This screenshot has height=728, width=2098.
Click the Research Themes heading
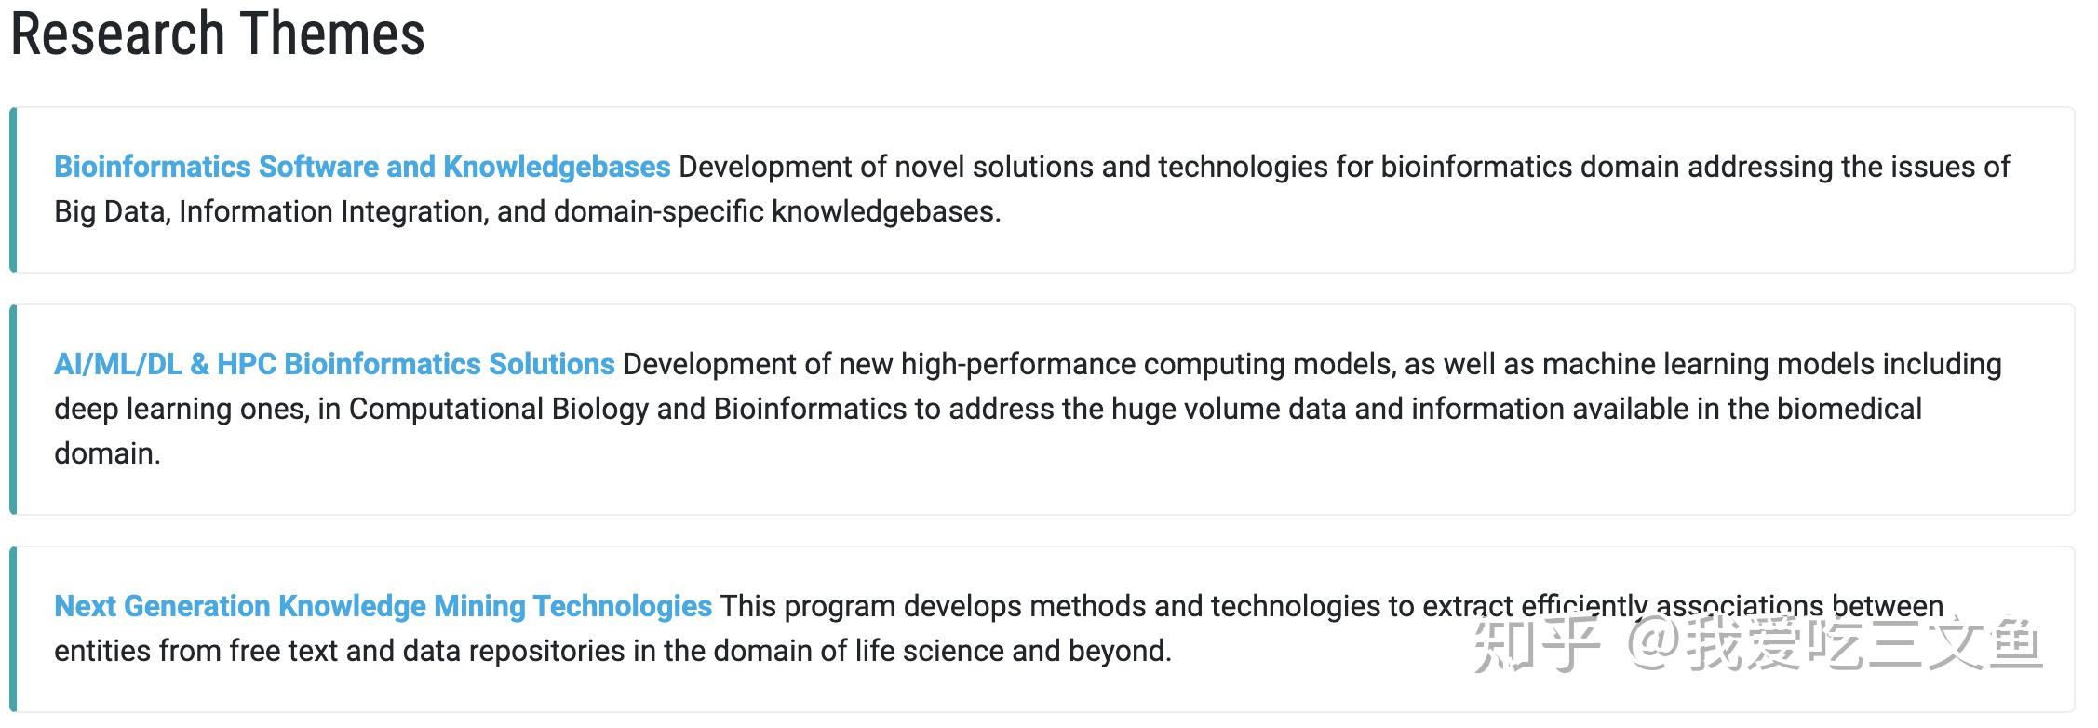[x=218, y=34]
